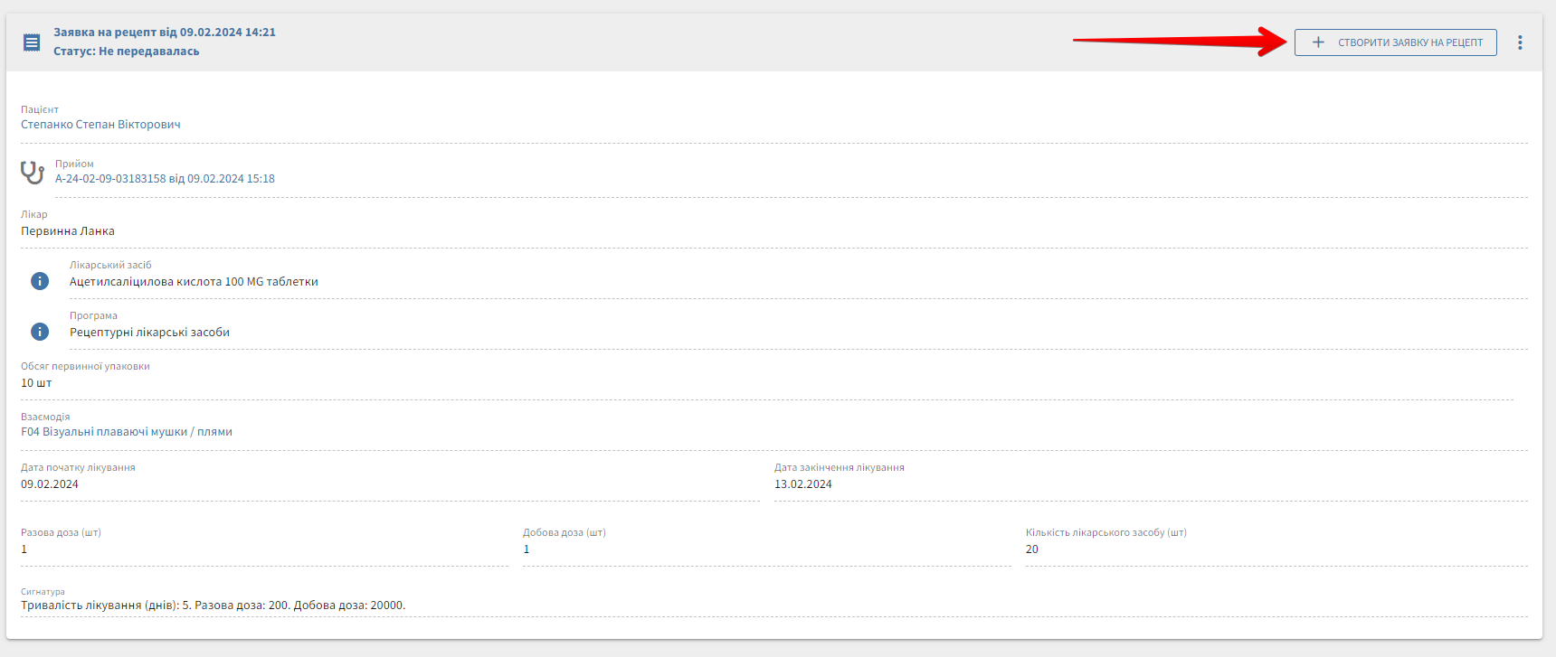Click the package volume field '10 шт'
The height and width of the screenshot is (657, 1556).
[36, 383]
